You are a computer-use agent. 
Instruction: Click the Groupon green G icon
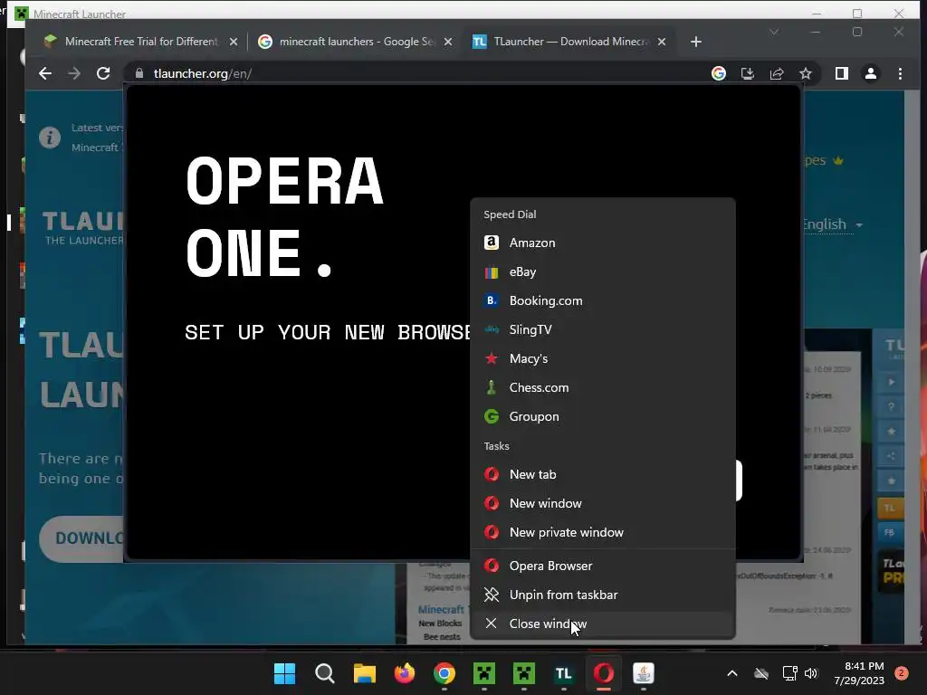(x=492, y=416)
